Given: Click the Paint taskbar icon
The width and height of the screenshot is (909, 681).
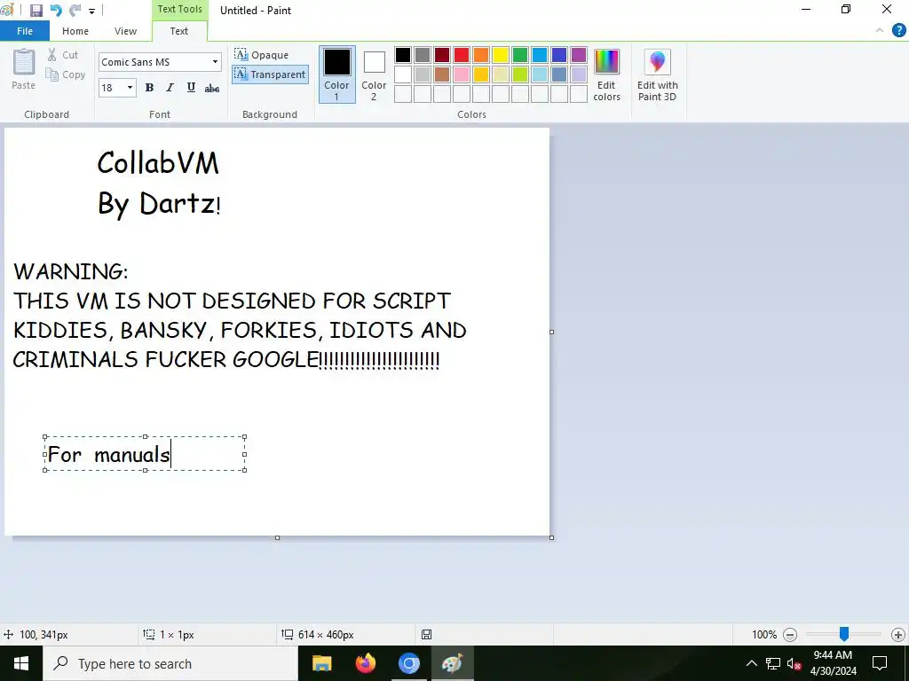Looking at the screenshot, I should (x=452, y=663).
